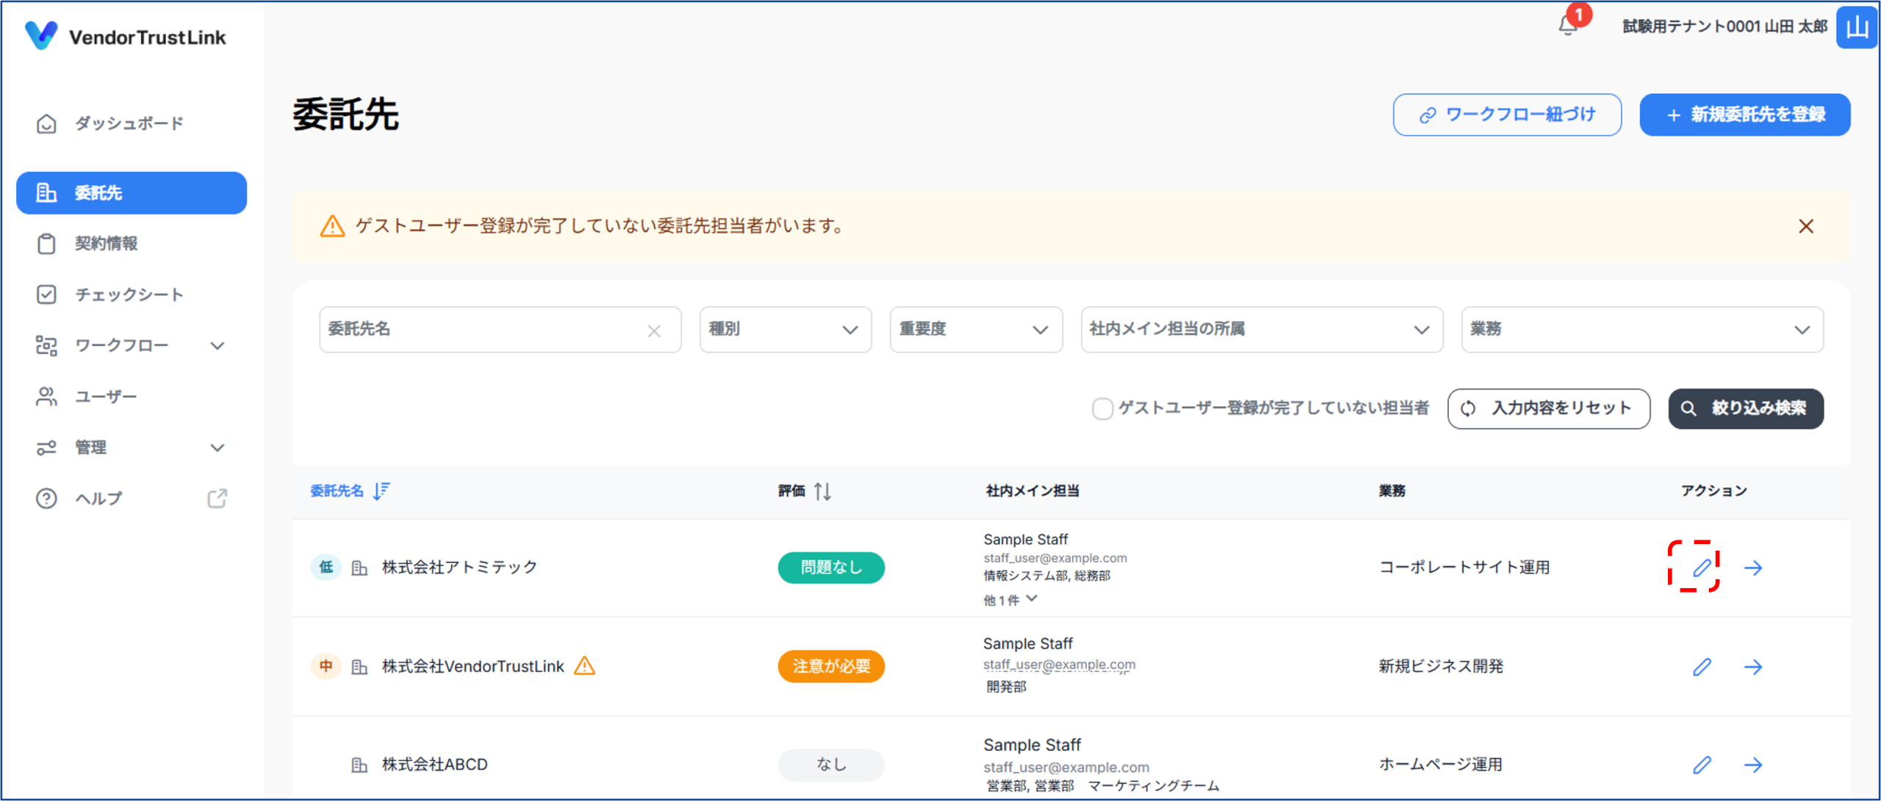Viewport: 1881px width, 801px height.
Task: Click the edit pencil for 株式会社アトミテック
Action: click(1702, 568)
